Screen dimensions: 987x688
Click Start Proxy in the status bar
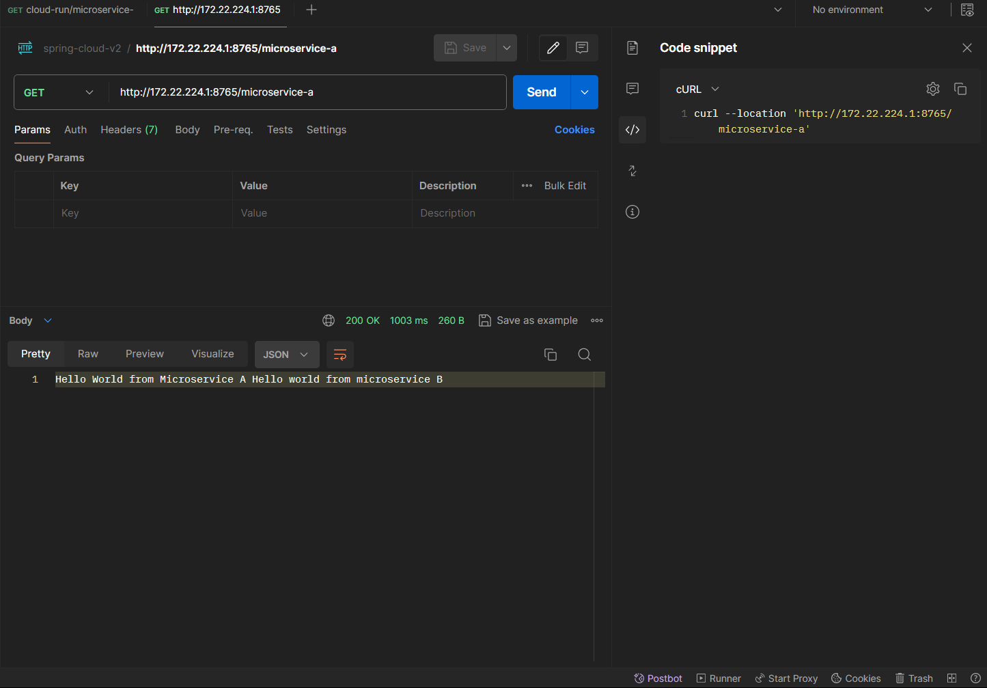786,678
